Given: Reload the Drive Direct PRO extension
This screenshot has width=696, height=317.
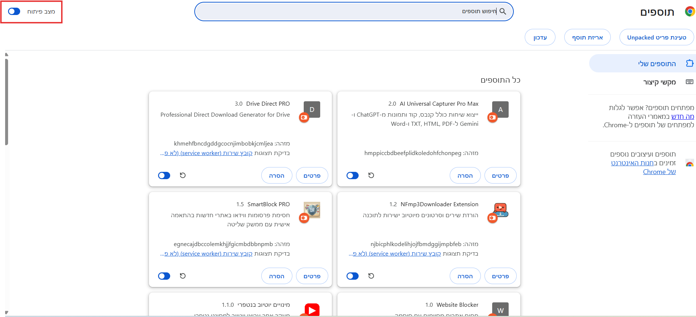Looking at the screenshot, I should tap(183, 176).
